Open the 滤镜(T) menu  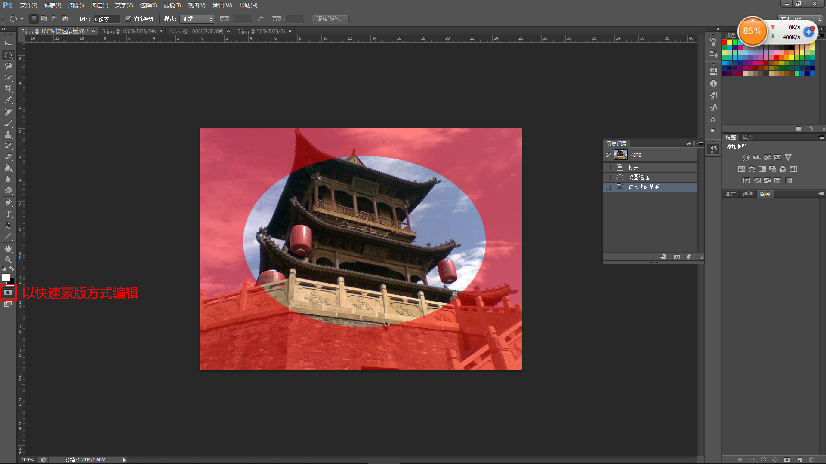[x=172, y=5]
